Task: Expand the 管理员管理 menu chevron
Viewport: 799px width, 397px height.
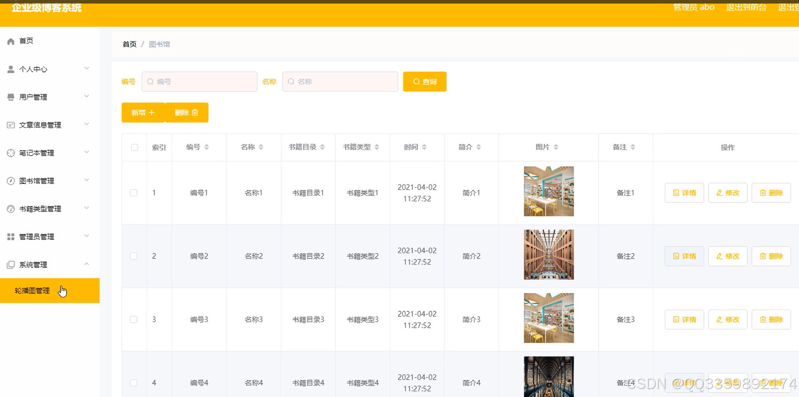Action: (x=87, y=236)
